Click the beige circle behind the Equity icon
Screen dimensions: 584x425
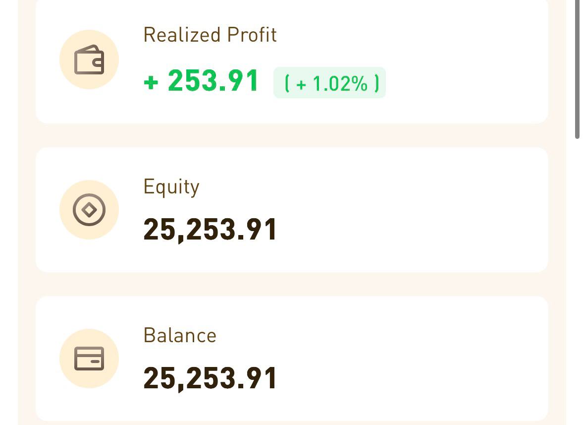point(89,209)
